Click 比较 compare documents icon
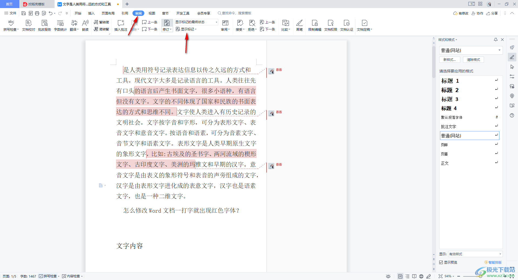The height and width of the screenshot is (280, 518). pos(285,23)
